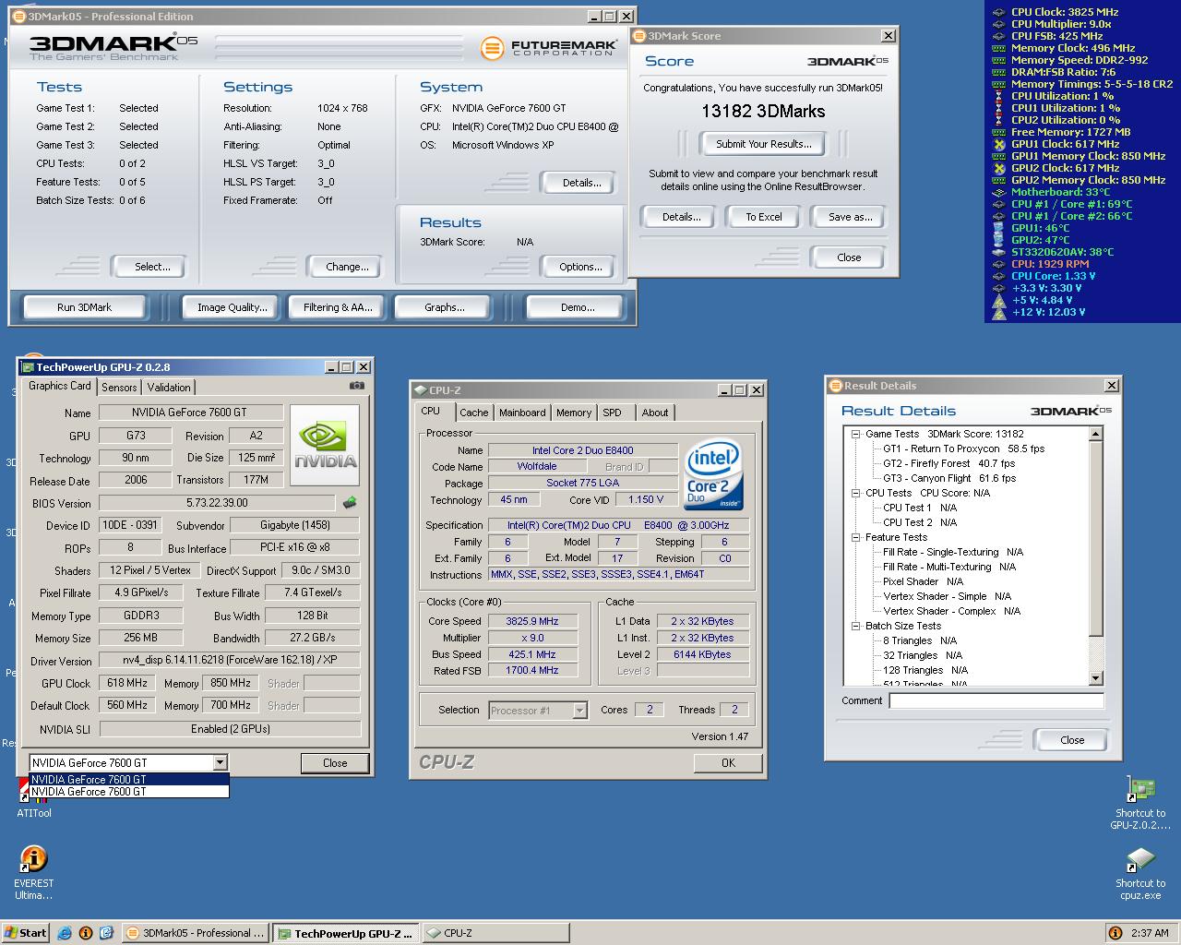Click the Demo button

[x=578, y=307]
